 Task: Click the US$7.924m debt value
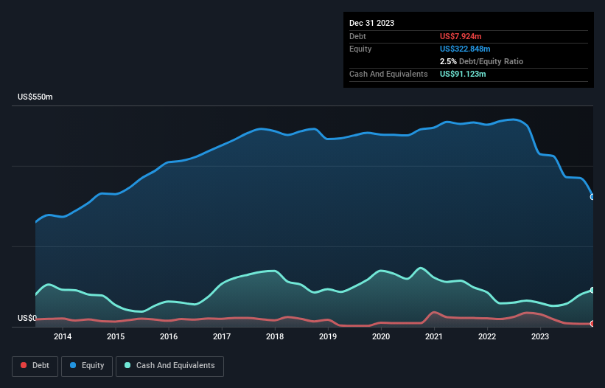point(461,36)
